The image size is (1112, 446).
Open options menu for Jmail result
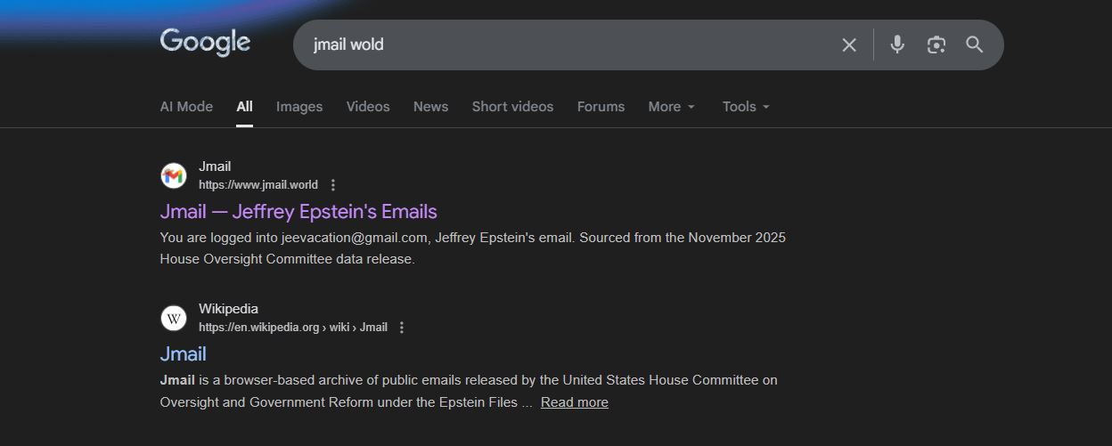[333, 185]
